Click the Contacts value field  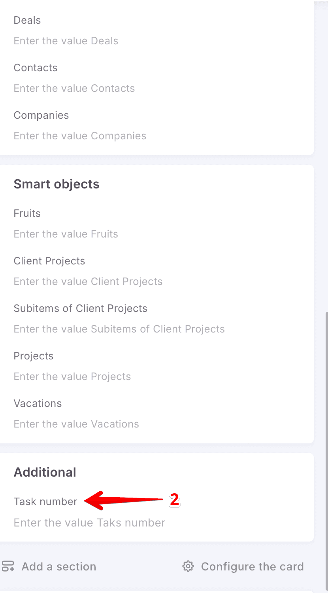pos(74,88)
